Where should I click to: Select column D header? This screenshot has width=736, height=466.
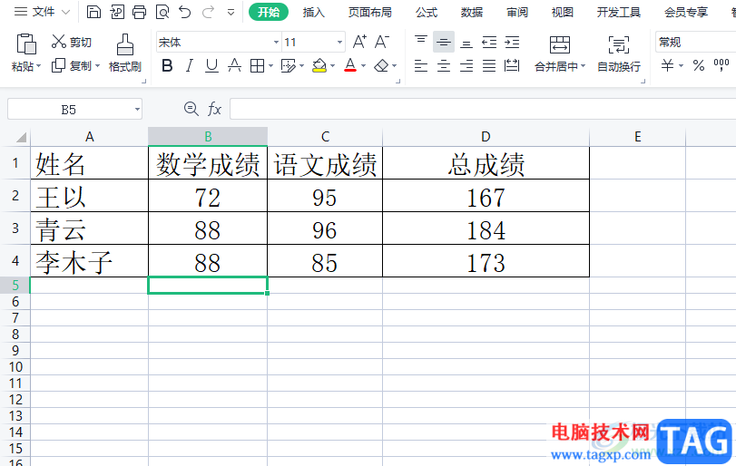(486, 137)
